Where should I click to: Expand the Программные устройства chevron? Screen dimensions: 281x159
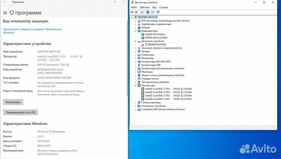[135, 82]
